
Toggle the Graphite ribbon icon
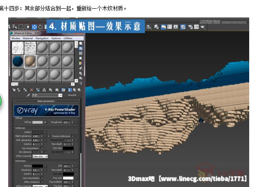pos(163,27)
